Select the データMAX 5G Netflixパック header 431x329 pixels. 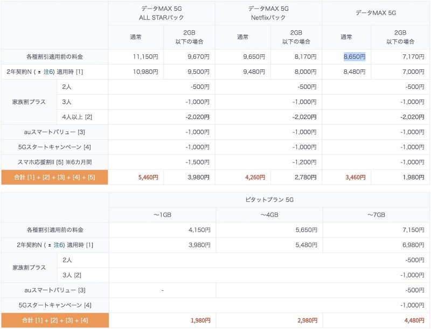point(268,12)
